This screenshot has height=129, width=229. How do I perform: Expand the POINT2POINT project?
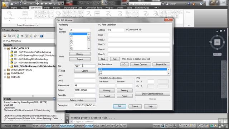(5, 73)
